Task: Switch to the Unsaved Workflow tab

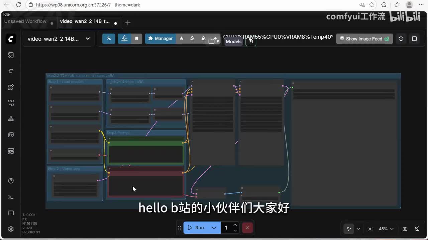Action: click(x=25, y=21)
